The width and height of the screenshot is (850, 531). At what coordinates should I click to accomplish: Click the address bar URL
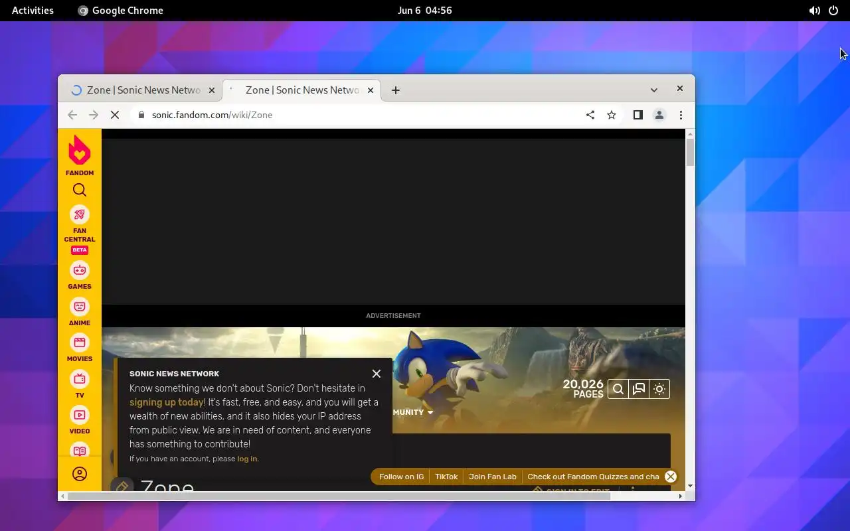[x=212, y=115]
